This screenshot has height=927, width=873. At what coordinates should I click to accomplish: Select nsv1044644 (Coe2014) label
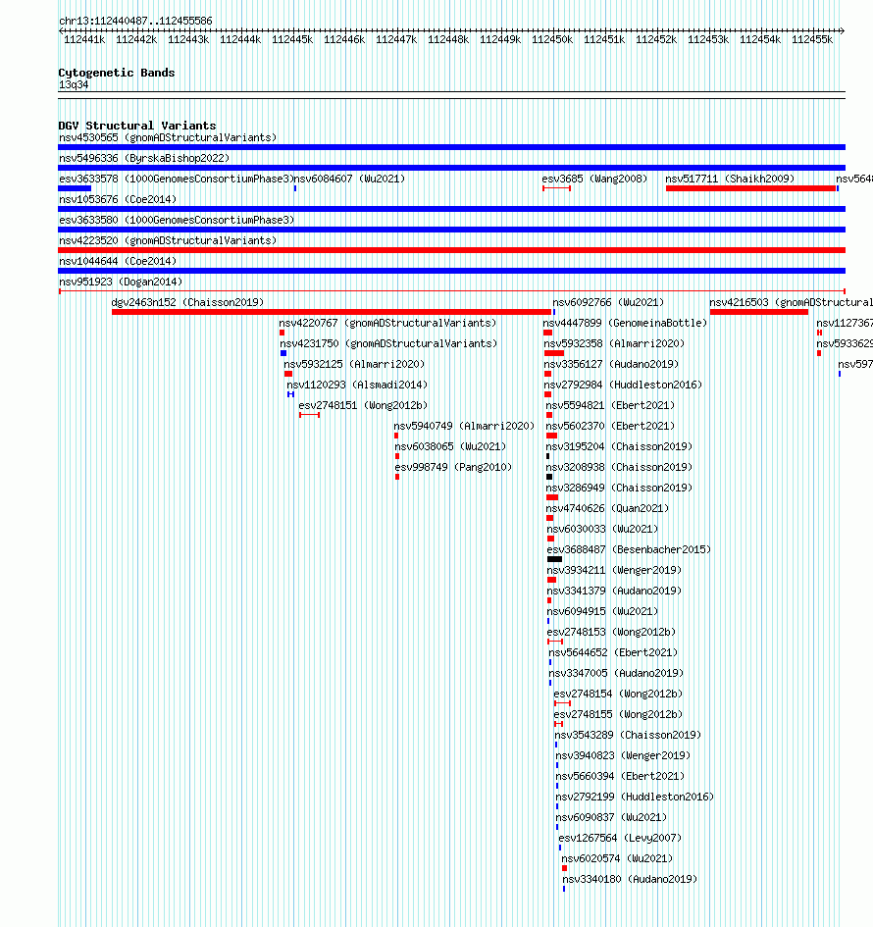click(118, 261)
